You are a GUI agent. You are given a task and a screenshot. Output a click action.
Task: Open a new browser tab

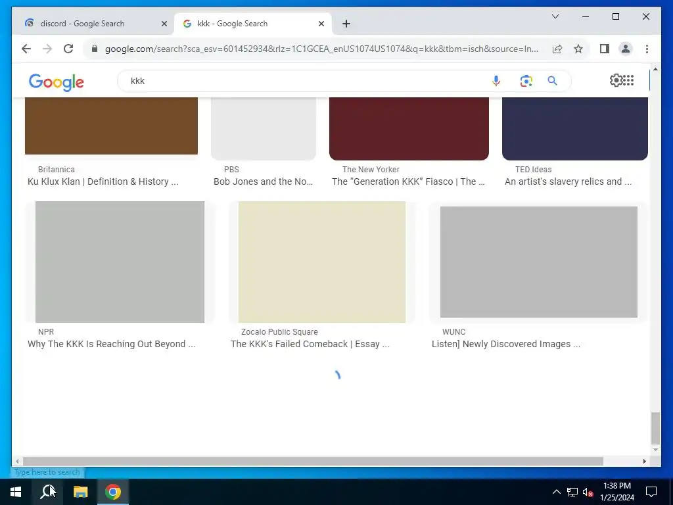[346, 24]
